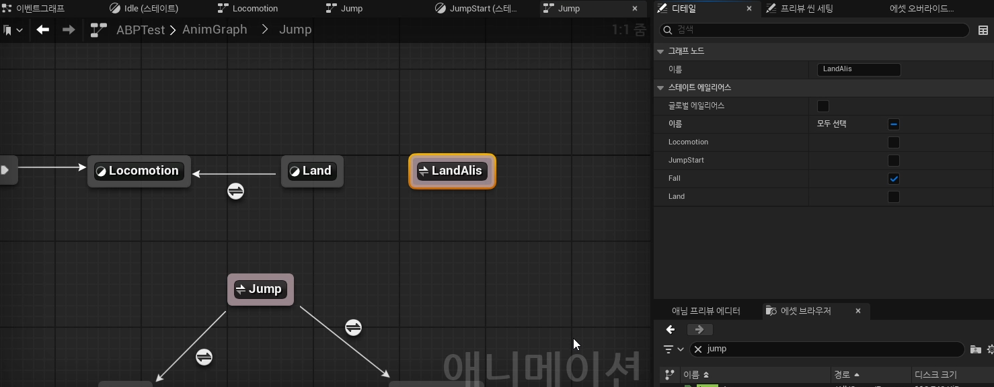Click the right transition icon under Jump
The height and width of the screenshot is (387, 994).
pyautogui.click(x=354, y=327)
